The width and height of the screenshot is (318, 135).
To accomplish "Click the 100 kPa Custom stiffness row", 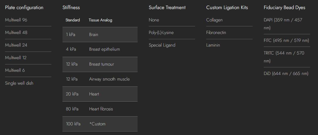I will point(100,124).
